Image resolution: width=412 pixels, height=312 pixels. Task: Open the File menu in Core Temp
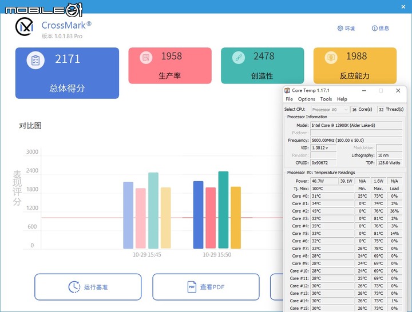pyautogui.click(x=290, y=99)
